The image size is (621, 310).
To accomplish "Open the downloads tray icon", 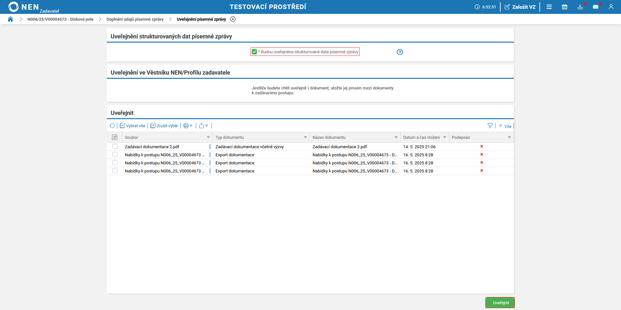I will pos(580,7).
